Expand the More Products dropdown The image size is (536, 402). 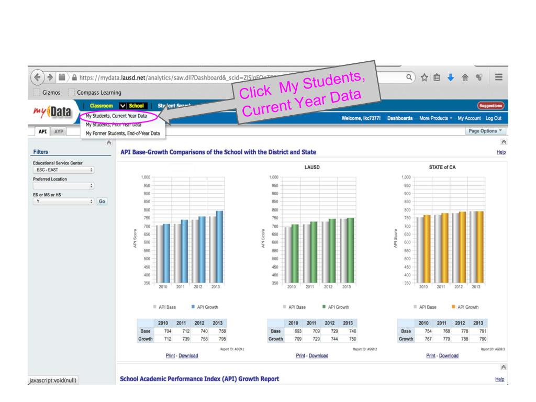tap(436, 118)
